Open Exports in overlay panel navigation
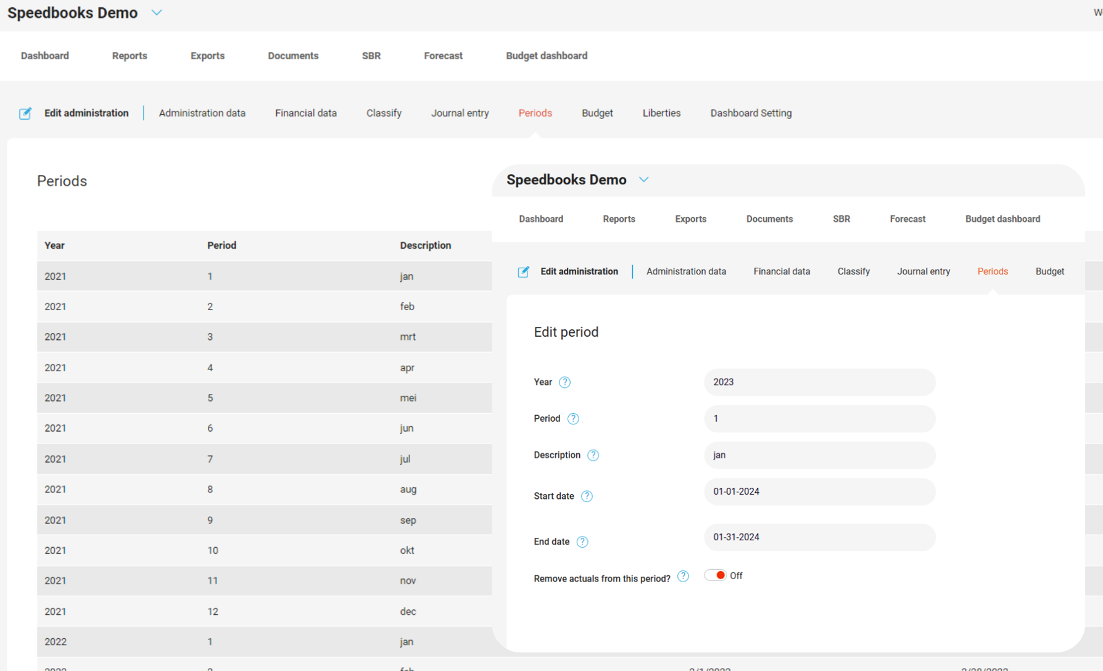This screenshot has height=671, width=1103. (x=691, y=219)
